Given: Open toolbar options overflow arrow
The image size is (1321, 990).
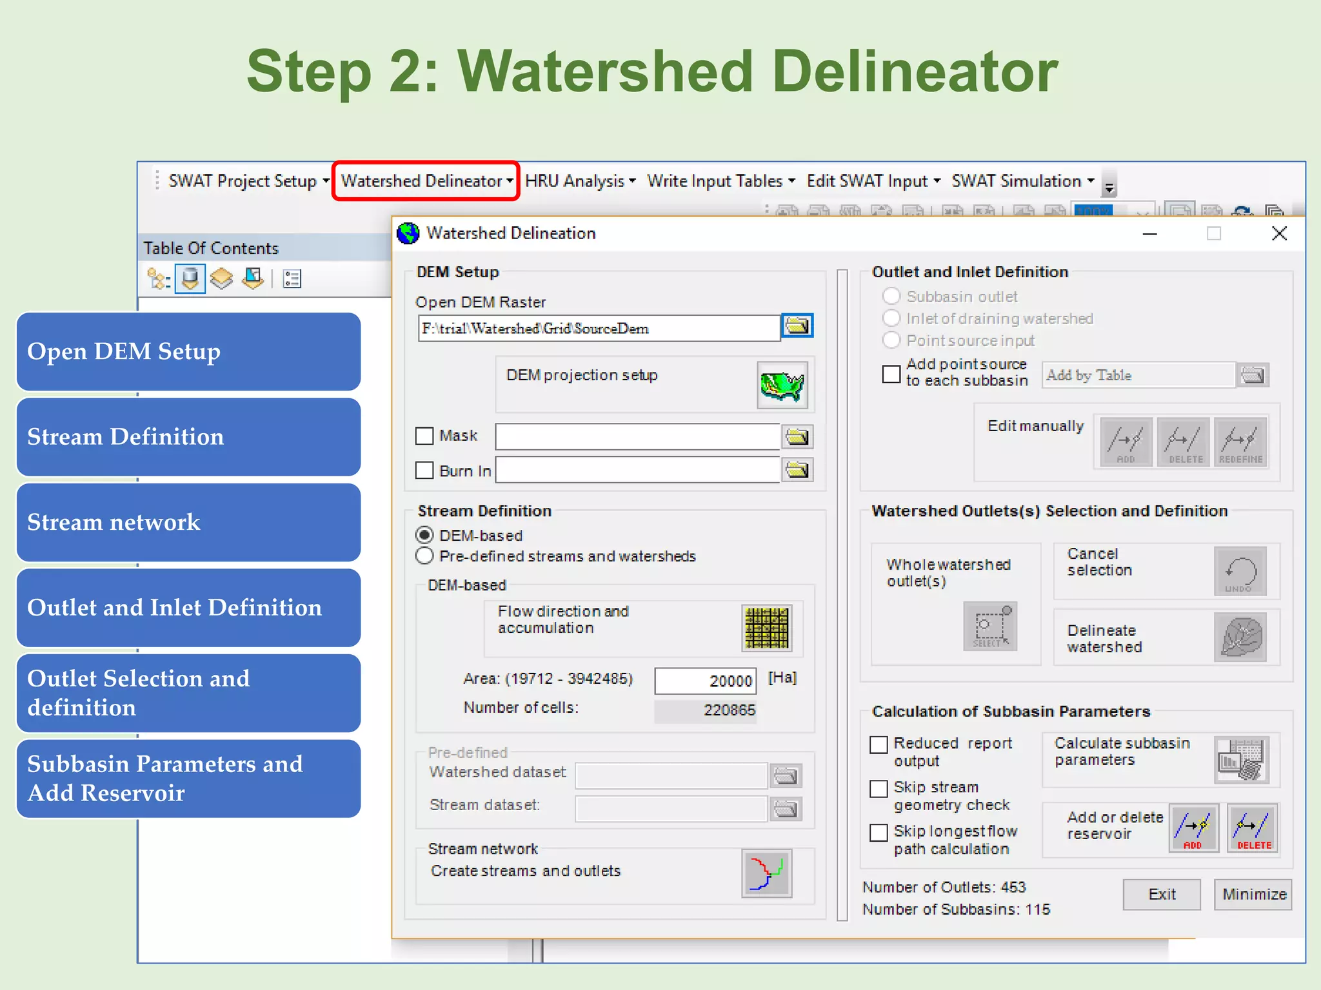Looking at the screenshot, I should click(1109, 184).
